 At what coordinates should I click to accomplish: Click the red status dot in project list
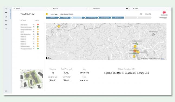click(x=38, y=24)
